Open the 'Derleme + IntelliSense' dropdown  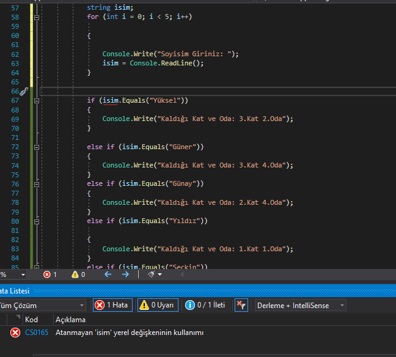(301, 305)
